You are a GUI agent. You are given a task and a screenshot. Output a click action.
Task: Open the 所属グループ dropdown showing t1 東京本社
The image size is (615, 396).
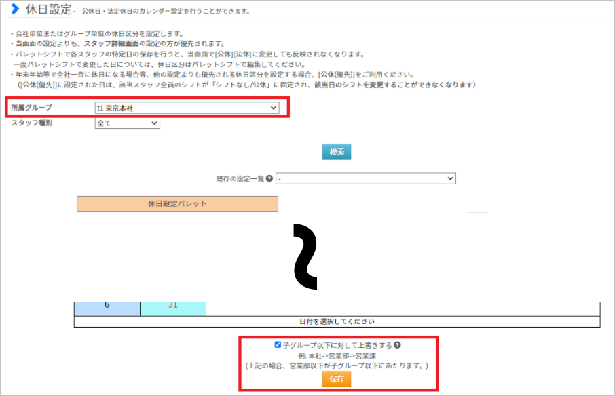(x=187, y=108)
